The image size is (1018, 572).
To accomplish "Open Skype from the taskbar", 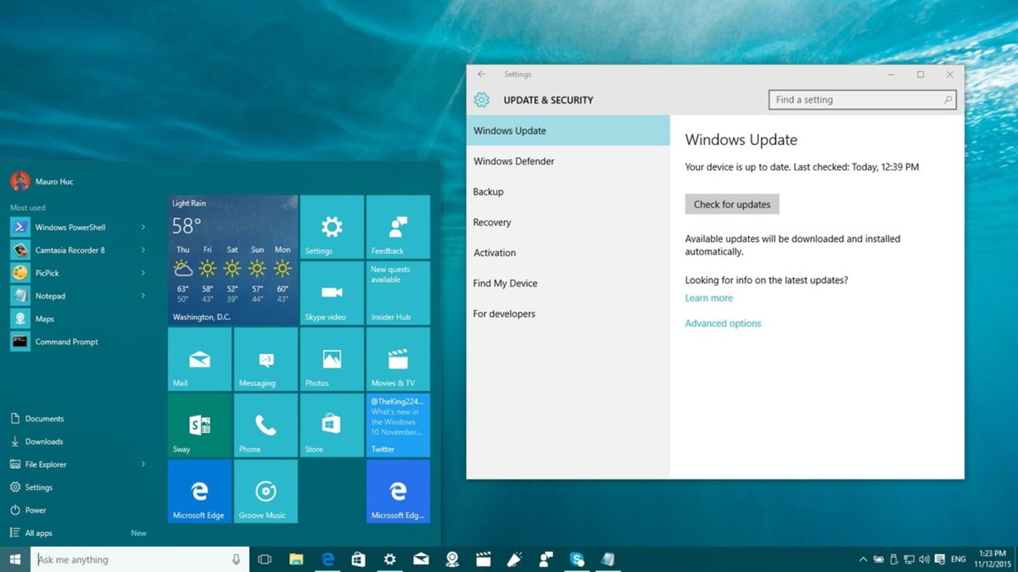I will (x=577, y=559).
